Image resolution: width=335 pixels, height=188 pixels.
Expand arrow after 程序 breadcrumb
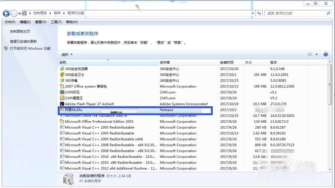[64, 13]
